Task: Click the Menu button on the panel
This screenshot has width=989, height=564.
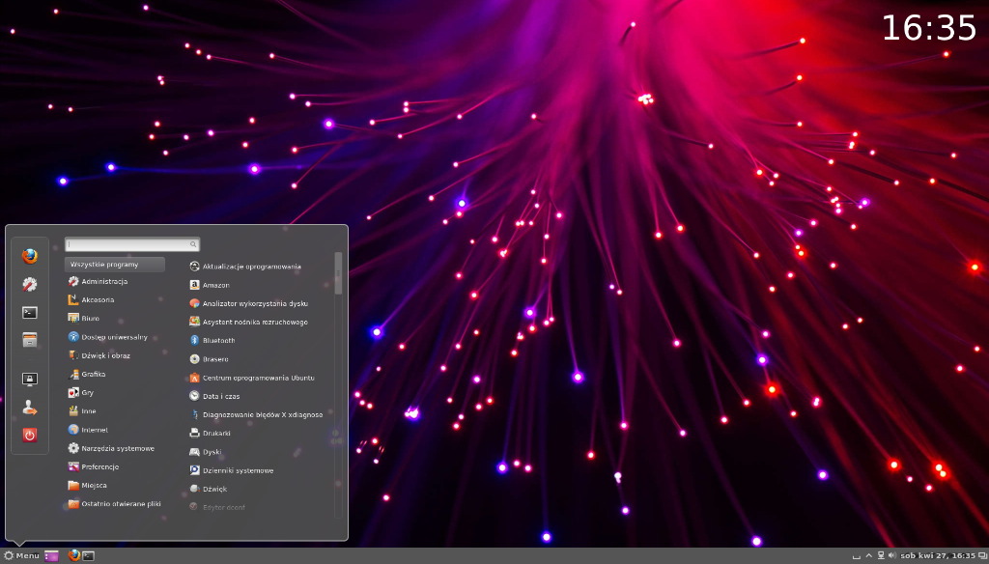Action: (21, 556)
